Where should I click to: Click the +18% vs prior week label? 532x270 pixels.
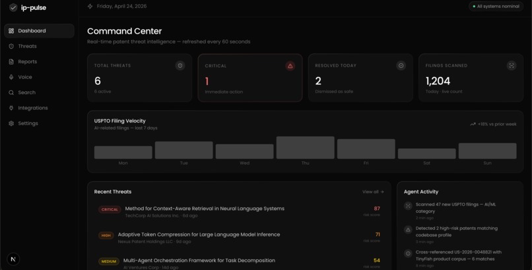(x=497, y=124)
